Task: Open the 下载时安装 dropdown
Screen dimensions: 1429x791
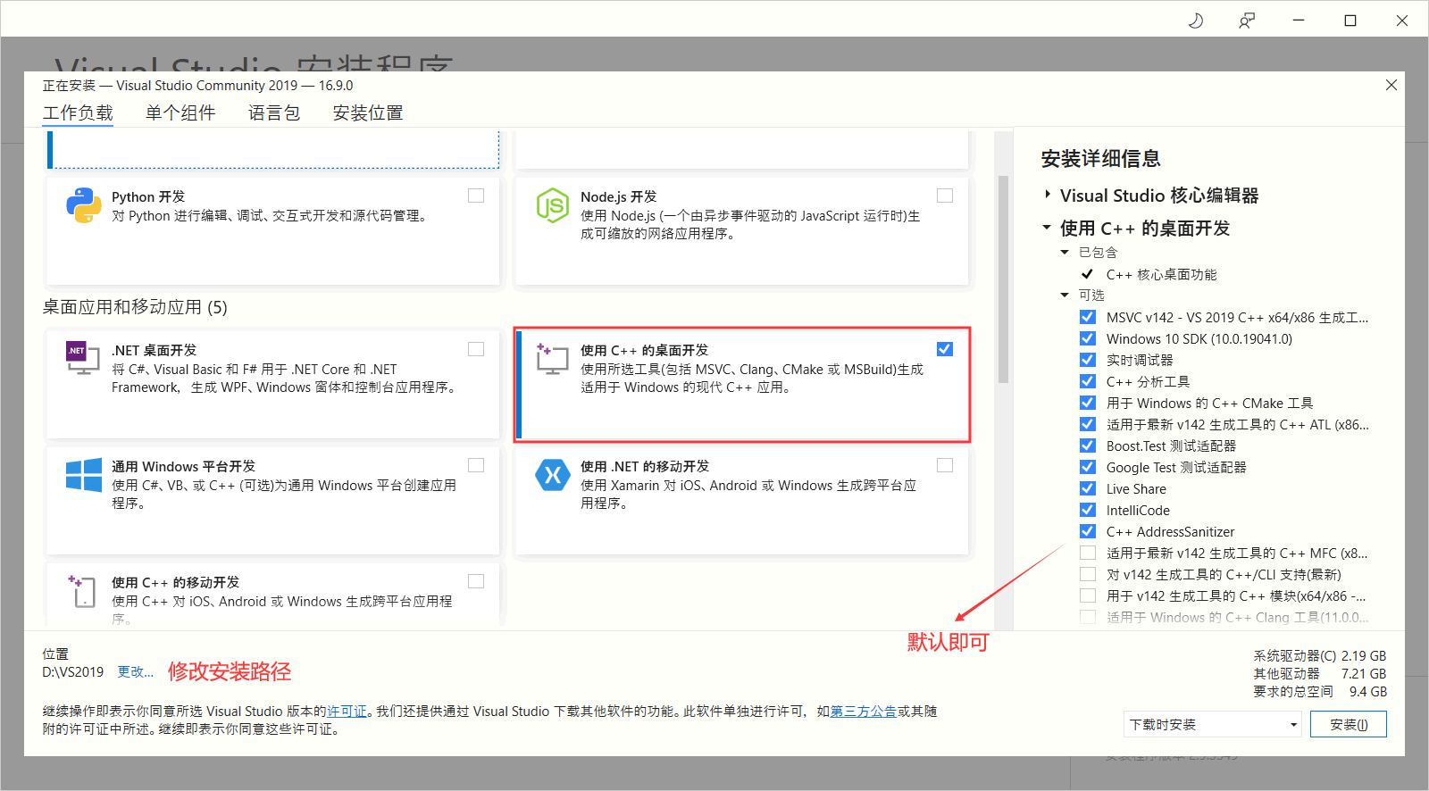Action: pos(1212,724)
